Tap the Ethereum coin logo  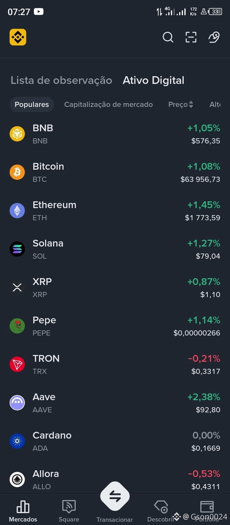(x=17, y=211)
